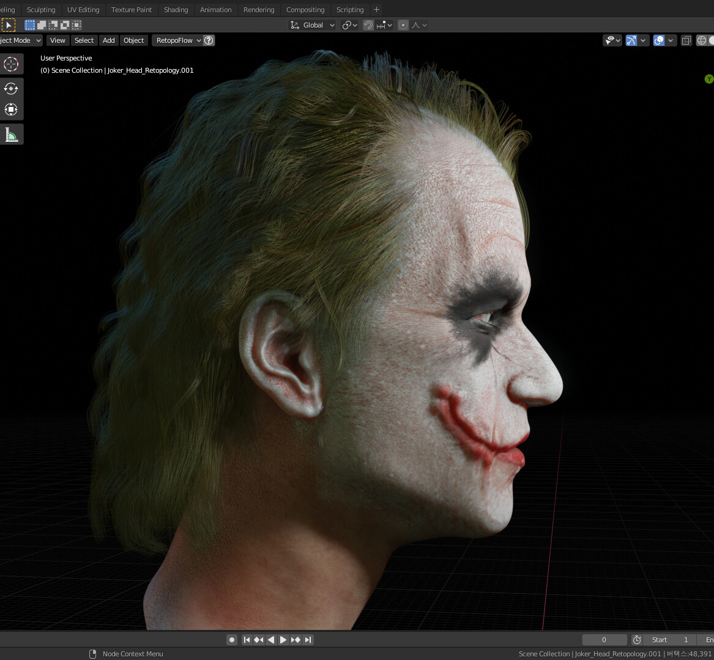Play the animation forward
The width and height of the screenshot is (714, 660).
coord(283,640)
